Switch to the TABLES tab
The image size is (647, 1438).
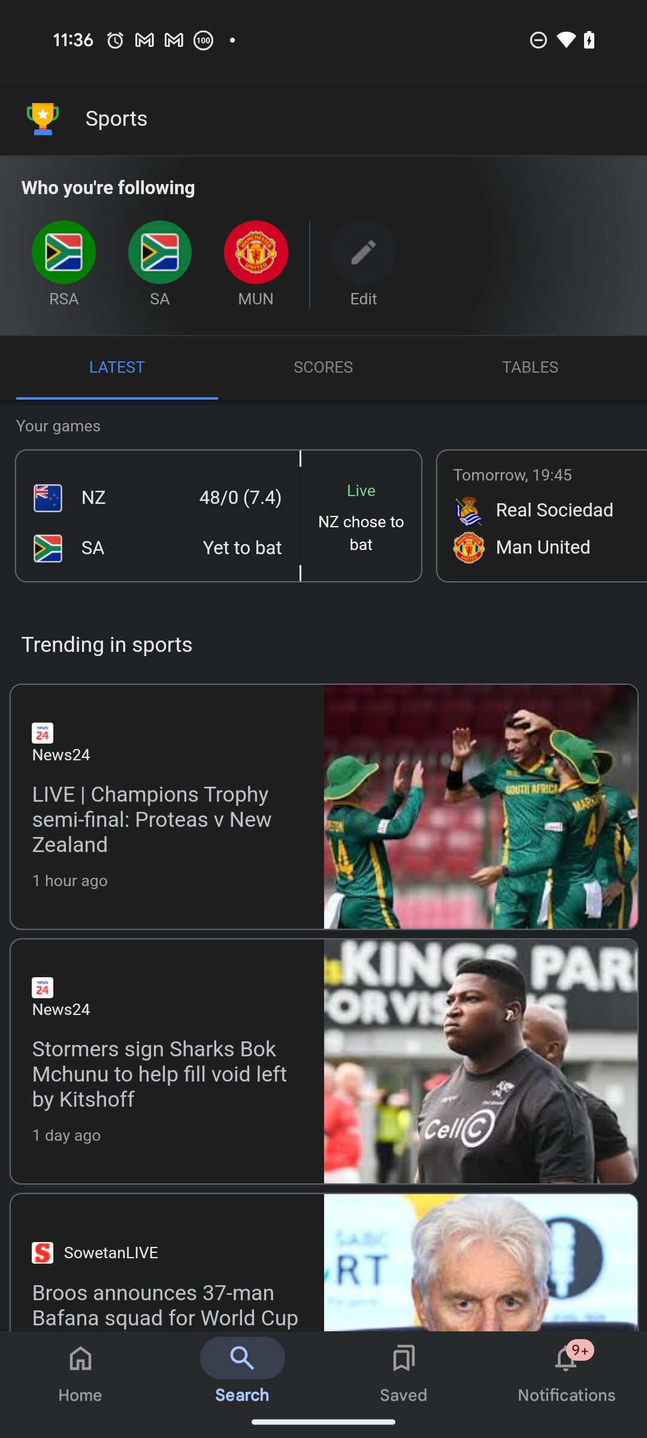pyautogui.click(x=530, y=367)
